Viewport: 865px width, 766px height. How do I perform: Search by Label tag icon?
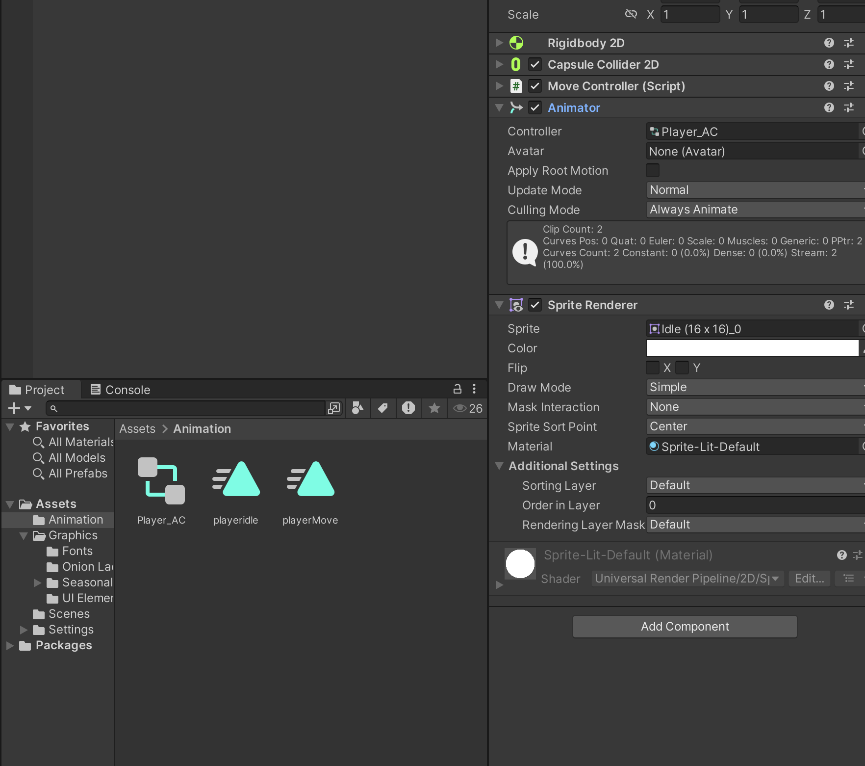tap(383, 408)
